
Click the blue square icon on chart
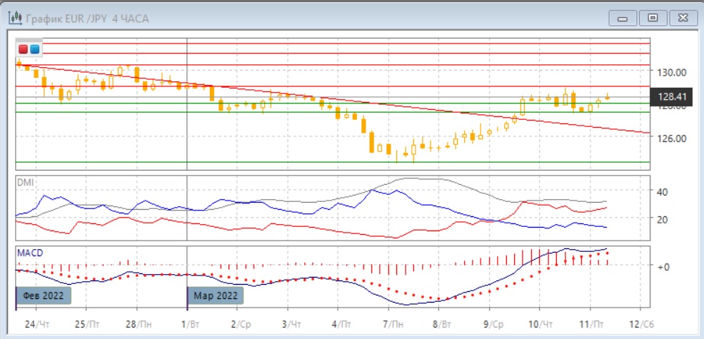tap(34, 49)
